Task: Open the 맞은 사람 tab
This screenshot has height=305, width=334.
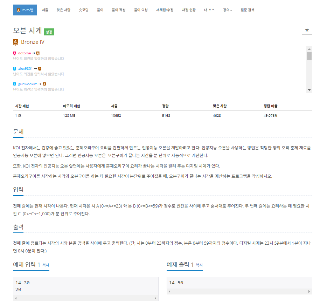Action: [63, 10]
